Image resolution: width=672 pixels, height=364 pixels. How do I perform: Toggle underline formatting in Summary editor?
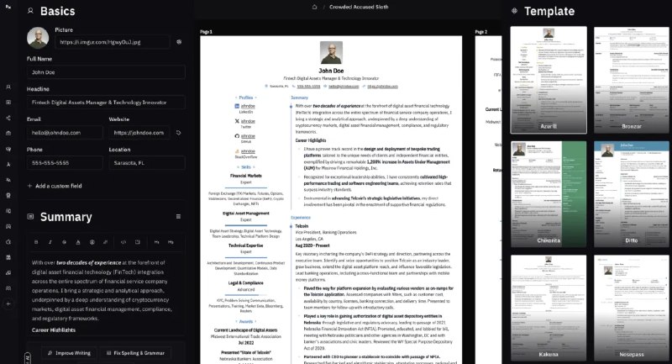78,242
